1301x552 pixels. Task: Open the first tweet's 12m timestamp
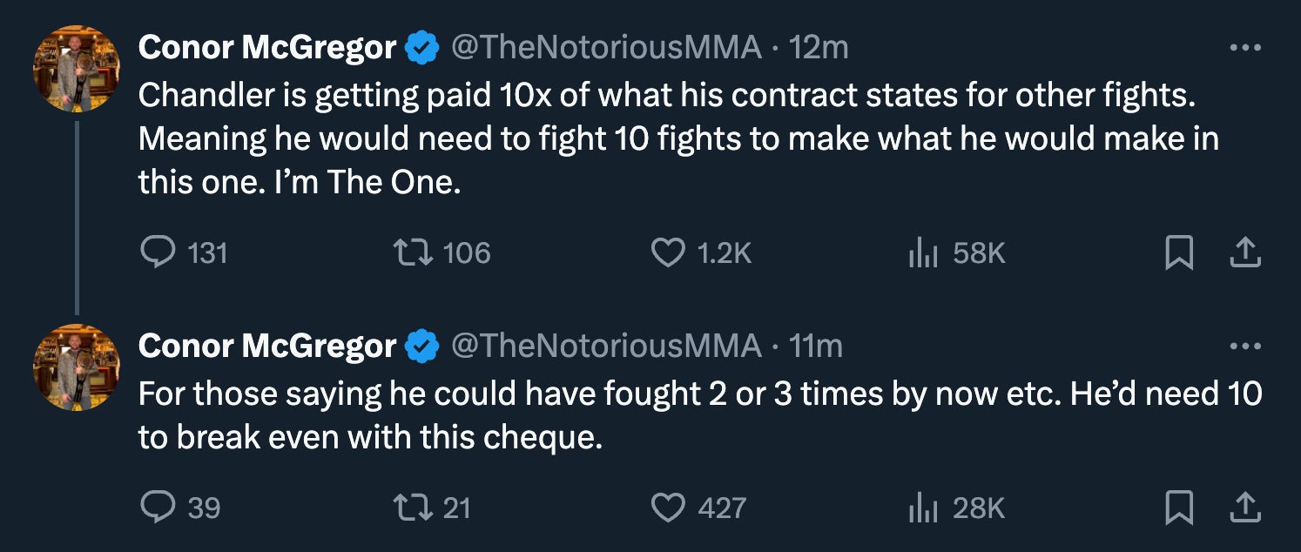coord(818,48)
